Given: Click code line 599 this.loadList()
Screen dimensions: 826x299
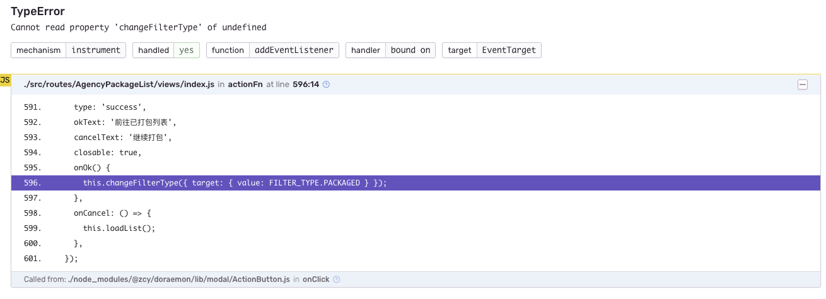Looking at the screenshot, I should 119,228.
